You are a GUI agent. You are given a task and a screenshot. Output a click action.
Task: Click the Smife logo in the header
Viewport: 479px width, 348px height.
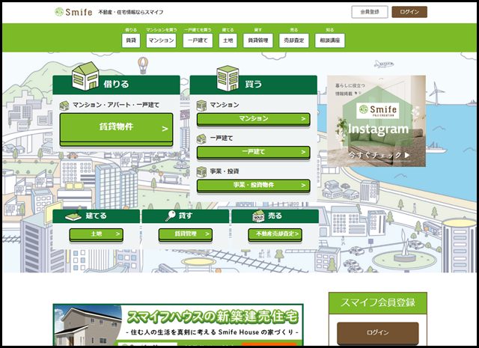(x=73, y=12)
